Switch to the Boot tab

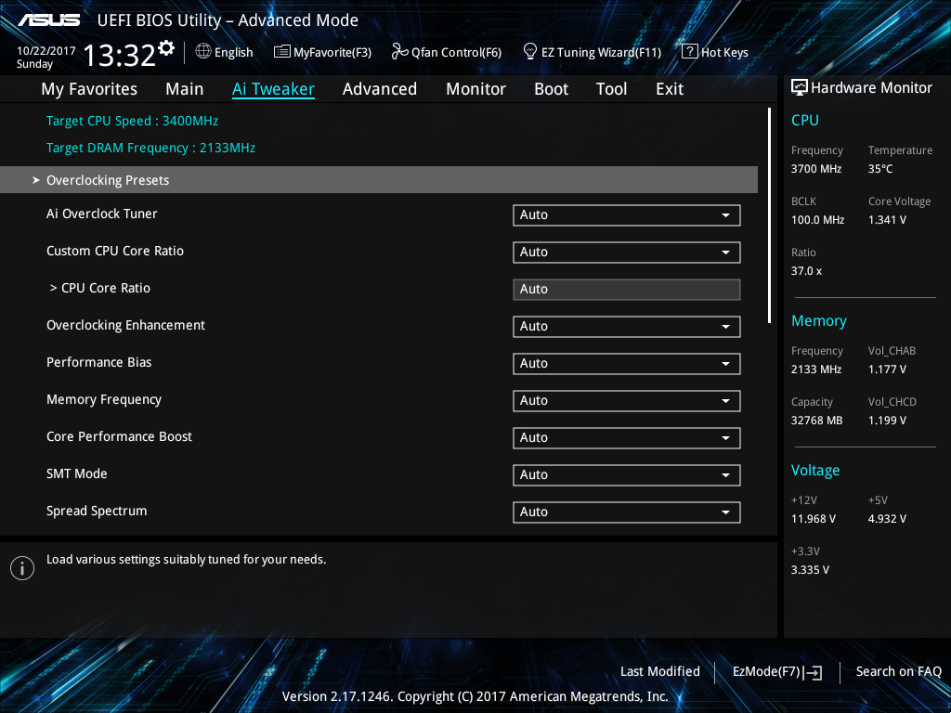tap(551, 89)
